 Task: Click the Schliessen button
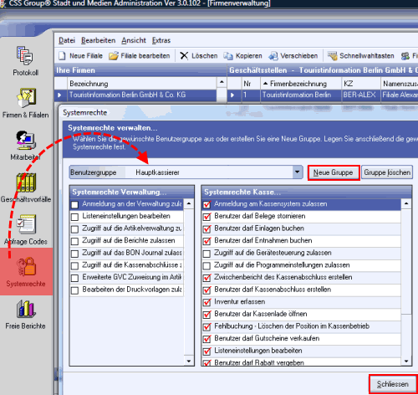point(393,384)
